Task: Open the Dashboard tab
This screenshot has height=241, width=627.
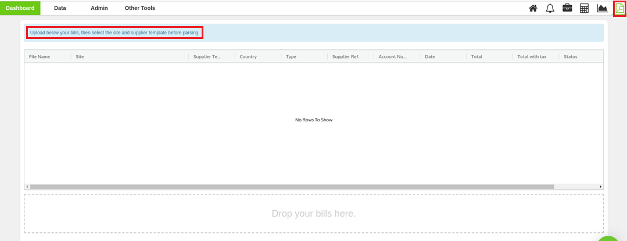Action: (x=20, y=8)
